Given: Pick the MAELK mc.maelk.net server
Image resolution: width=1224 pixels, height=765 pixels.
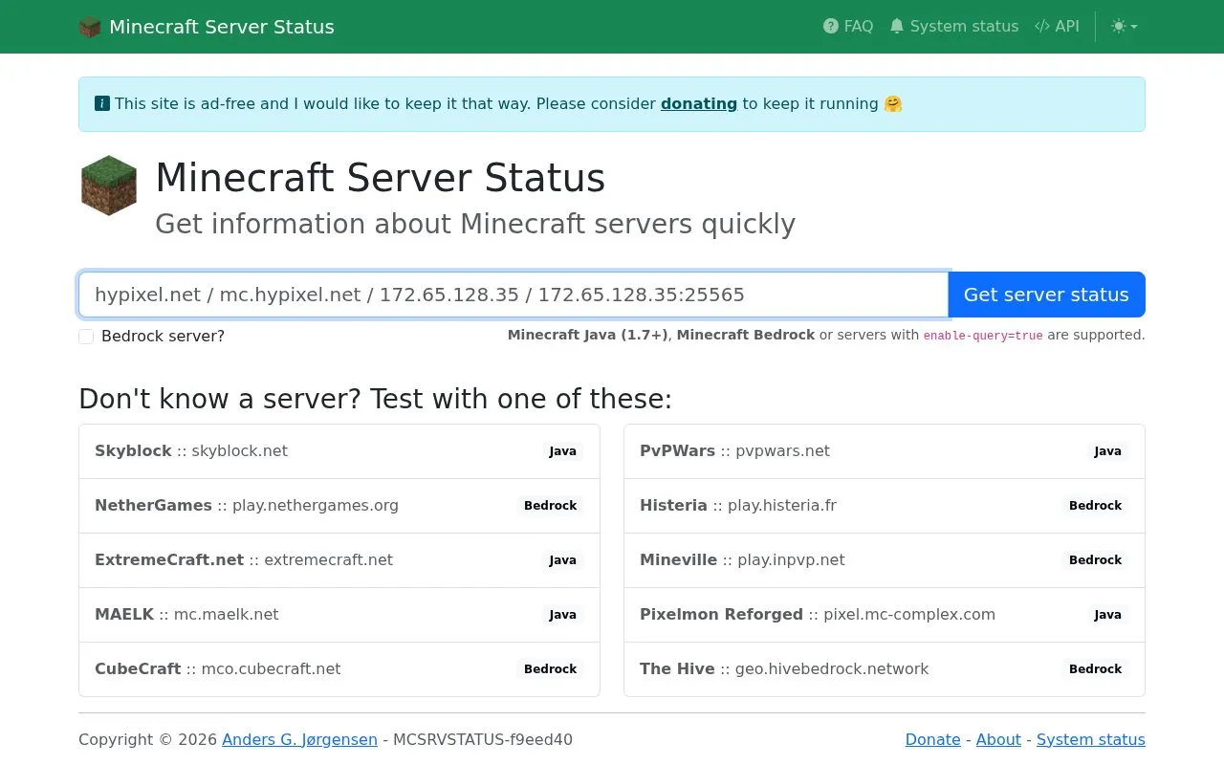Looking at the screenshot, I should tap(339, 615).
